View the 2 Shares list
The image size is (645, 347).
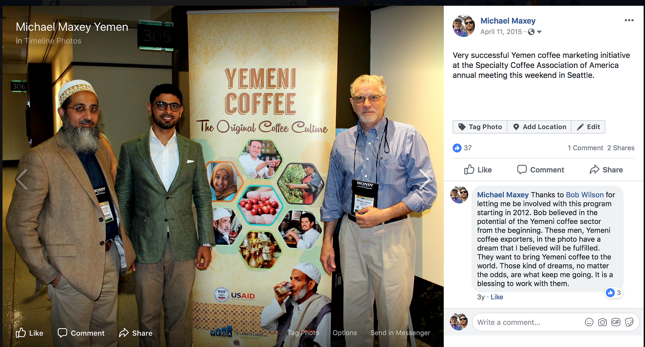pos(621,148)
